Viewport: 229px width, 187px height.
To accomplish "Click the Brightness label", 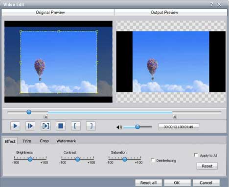I will [24, 152].
